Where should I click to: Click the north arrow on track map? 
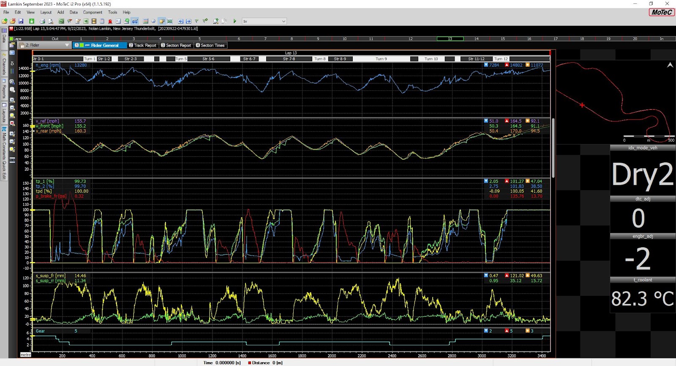[670, 65]
